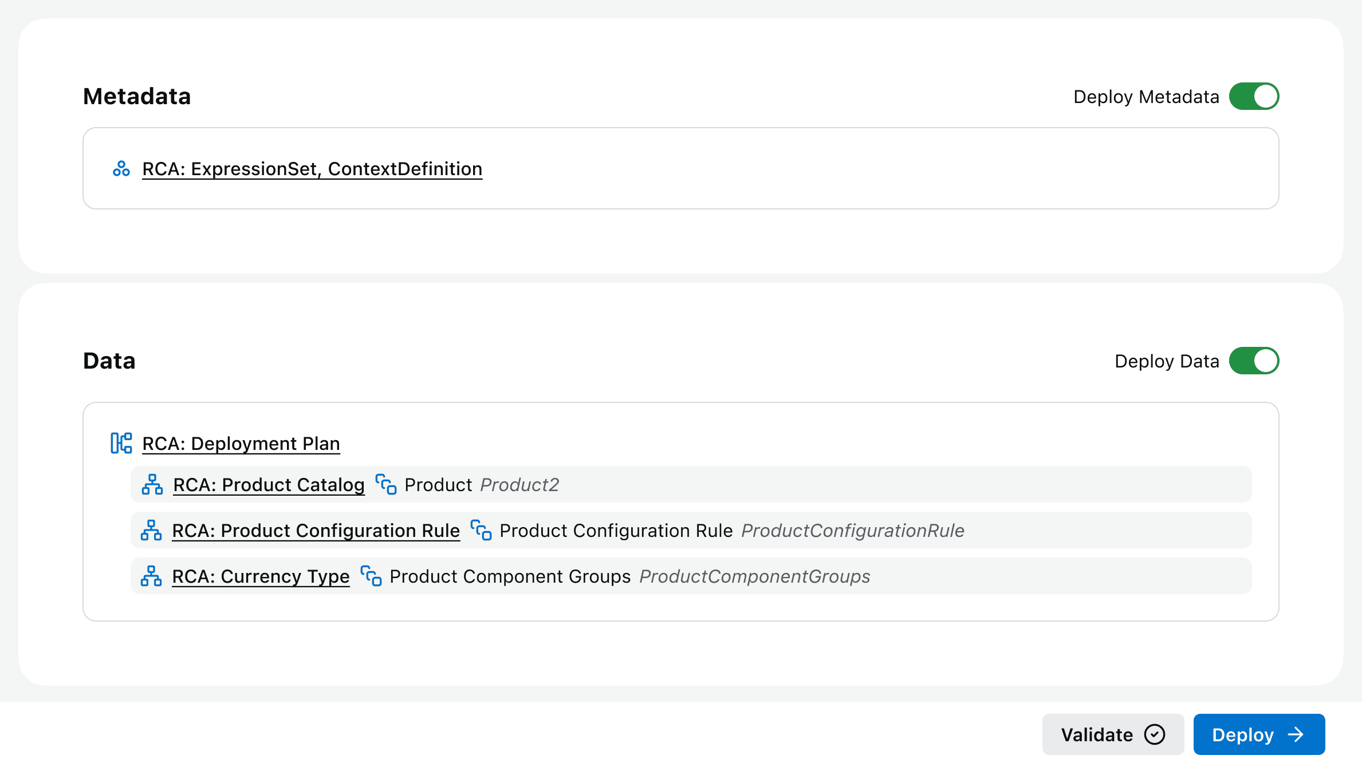Click the Product Configuration Rule hierarchy icon
The height and width of the screenshot is (767, 1362).
tap(151, 531)
